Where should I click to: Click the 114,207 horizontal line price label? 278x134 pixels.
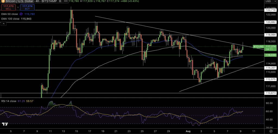tap(271, 68)
